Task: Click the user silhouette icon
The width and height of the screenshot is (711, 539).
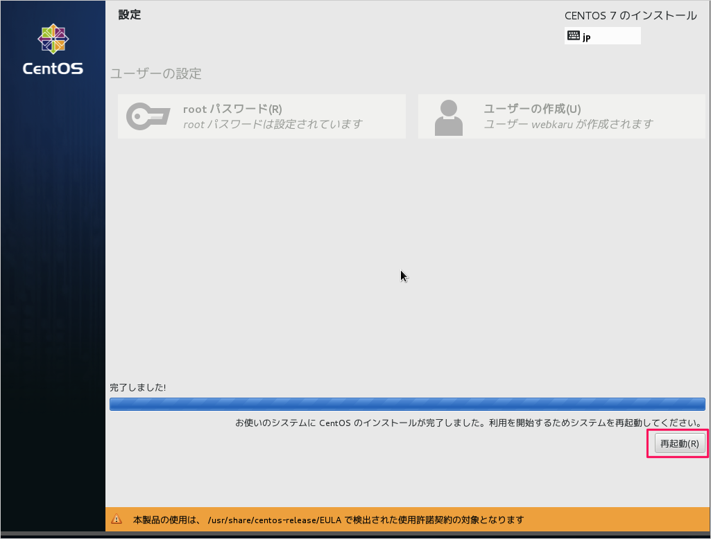Action: [x=449, y=118]
